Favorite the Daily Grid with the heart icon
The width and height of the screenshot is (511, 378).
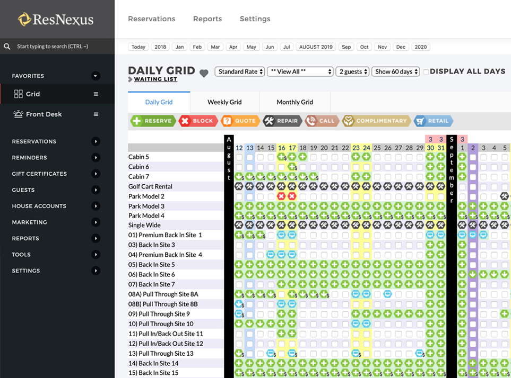click(x=203, y=72)
